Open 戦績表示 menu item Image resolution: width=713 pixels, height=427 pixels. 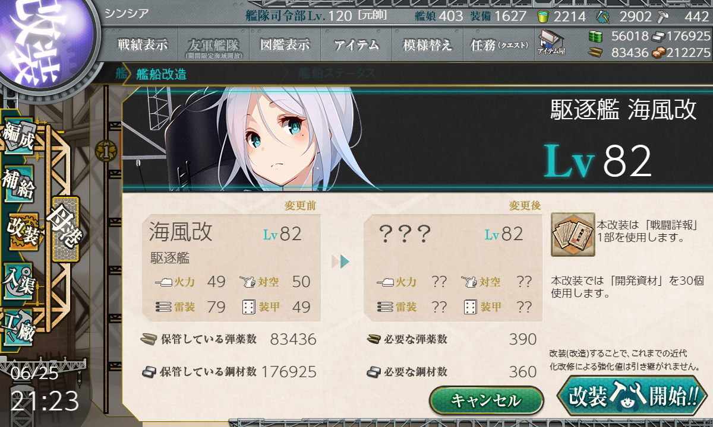[143, 44]
